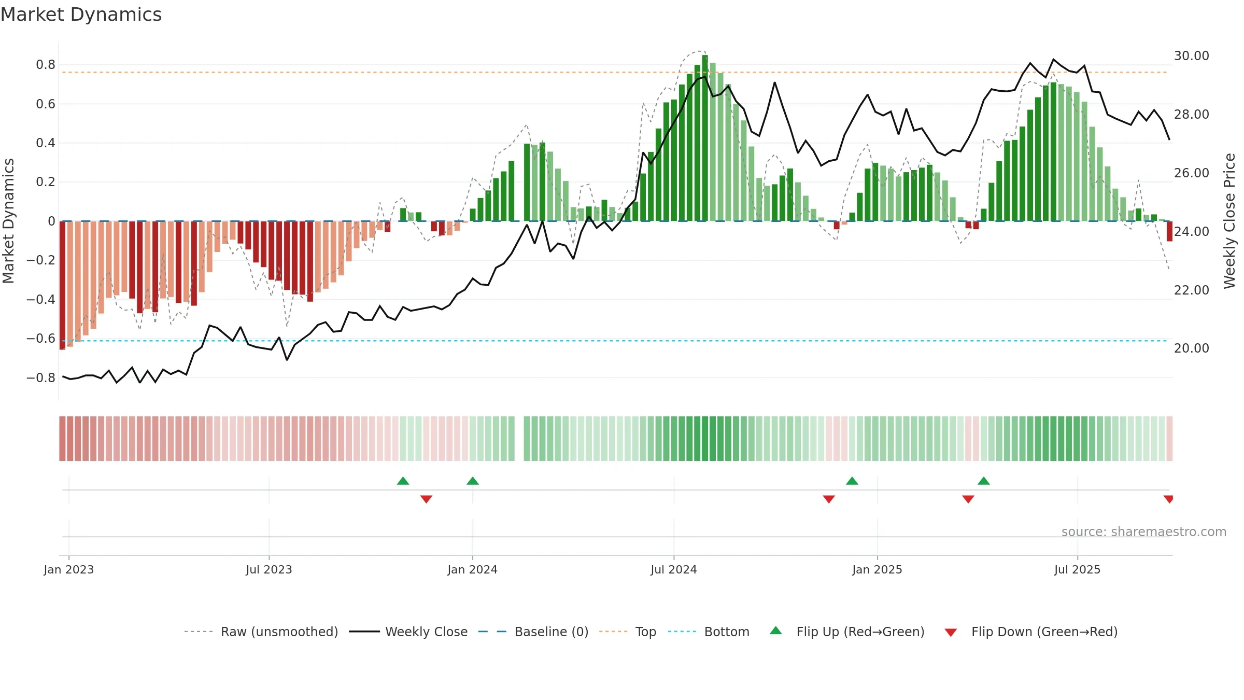1244x700 pixels.
Task: Click last red flip-down triangle at chart end
Action: (1168, 499)
